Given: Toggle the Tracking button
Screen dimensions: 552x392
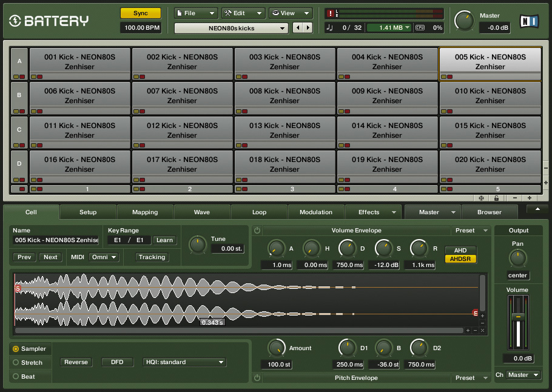Looking at the screenshot, I should [152, 257].
